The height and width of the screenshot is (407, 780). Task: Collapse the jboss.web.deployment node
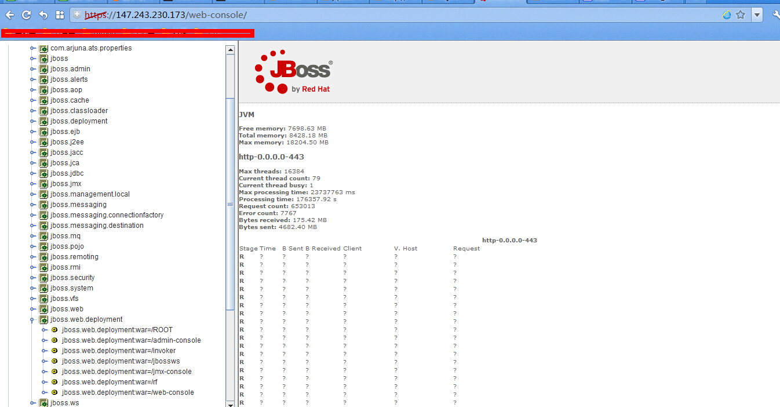click(33, 319)
